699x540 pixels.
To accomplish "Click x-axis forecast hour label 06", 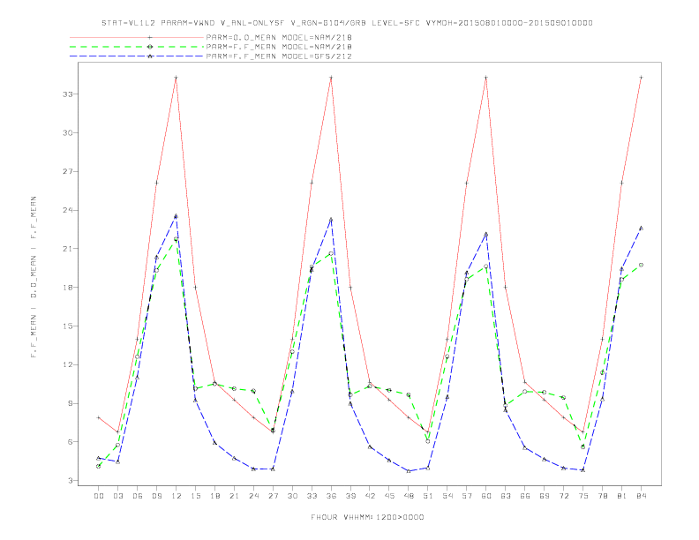I will click(138, 496).
